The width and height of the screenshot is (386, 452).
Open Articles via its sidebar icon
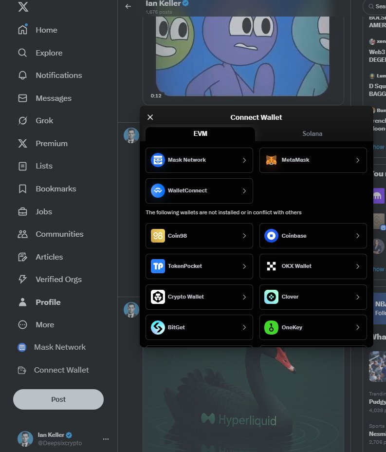22,257
